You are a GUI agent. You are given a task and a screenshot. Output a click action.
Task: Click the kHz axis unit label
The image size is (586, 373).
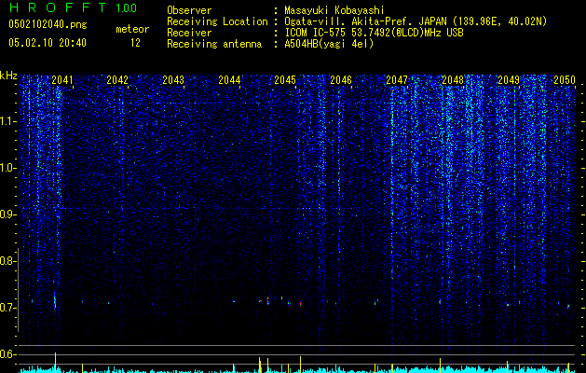point(8,76)
